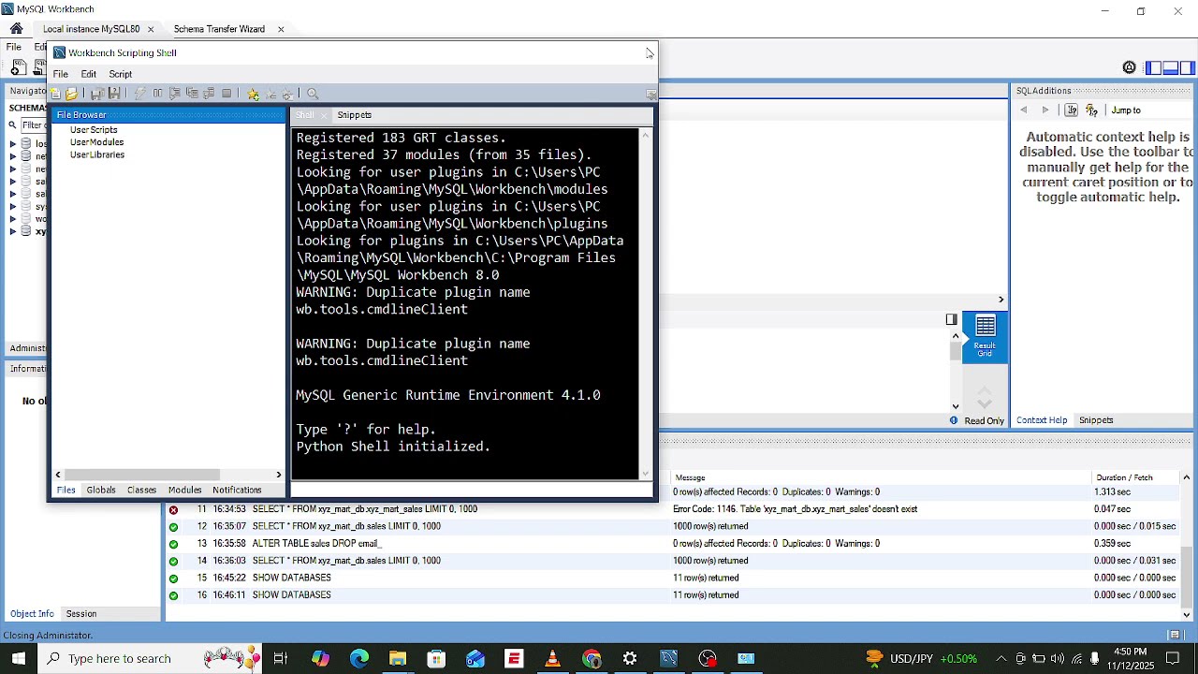Open Session tab
This screenshot has height=674, width=1198.
(x=81, y=614)
